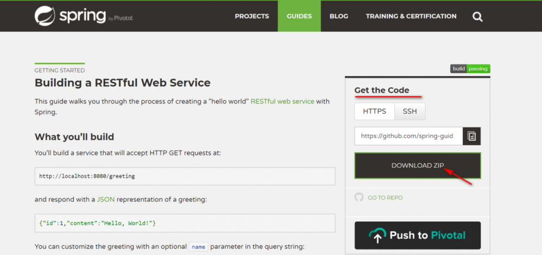Open the PROJECTS menu
Image resolution: width=542 pixels, height=255 pixels.
pos(252,16)
